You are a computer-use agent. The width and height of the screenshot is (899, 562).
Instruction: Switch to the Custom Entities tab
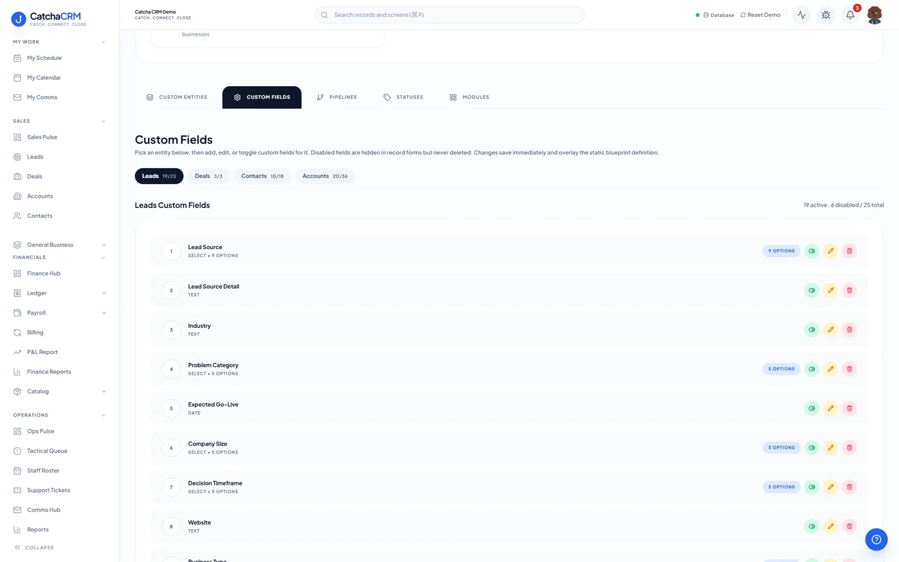pyautogui.click(x=177, y=97)
